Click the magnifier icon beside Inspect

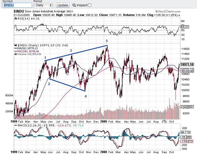74,5
